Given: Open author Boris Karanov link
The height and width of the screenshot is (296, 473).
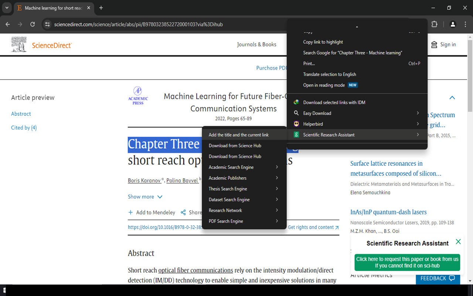Looking at the screenshot, I should (x=144, y=181).
